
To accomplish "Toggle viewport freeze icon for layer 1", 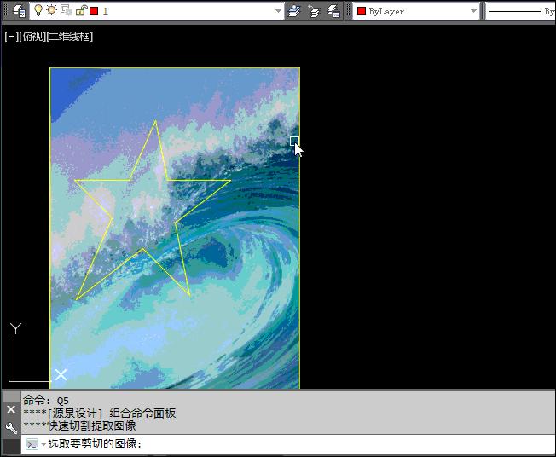I will pyautogui.click(x=66, y=10).
